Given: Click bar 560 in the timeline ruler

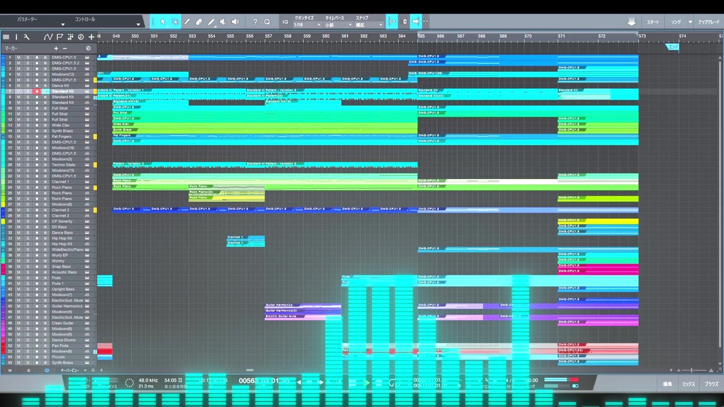Looking at the screenshot, I should point(326,36).
